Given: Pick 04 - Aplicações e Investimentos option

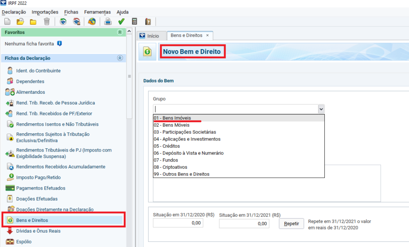Looking at the screenshot, I should (x=187, y=139).
